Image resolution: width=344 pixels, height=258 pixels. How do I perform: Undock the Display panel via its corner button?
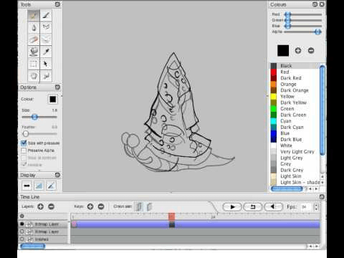click(57, 175)
